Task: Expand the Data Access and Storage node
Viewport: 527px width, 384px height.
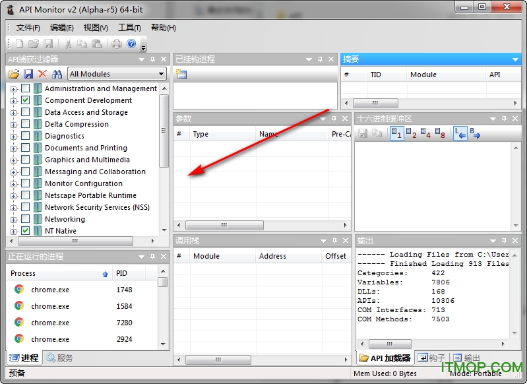Action: [x=13, y=112]
